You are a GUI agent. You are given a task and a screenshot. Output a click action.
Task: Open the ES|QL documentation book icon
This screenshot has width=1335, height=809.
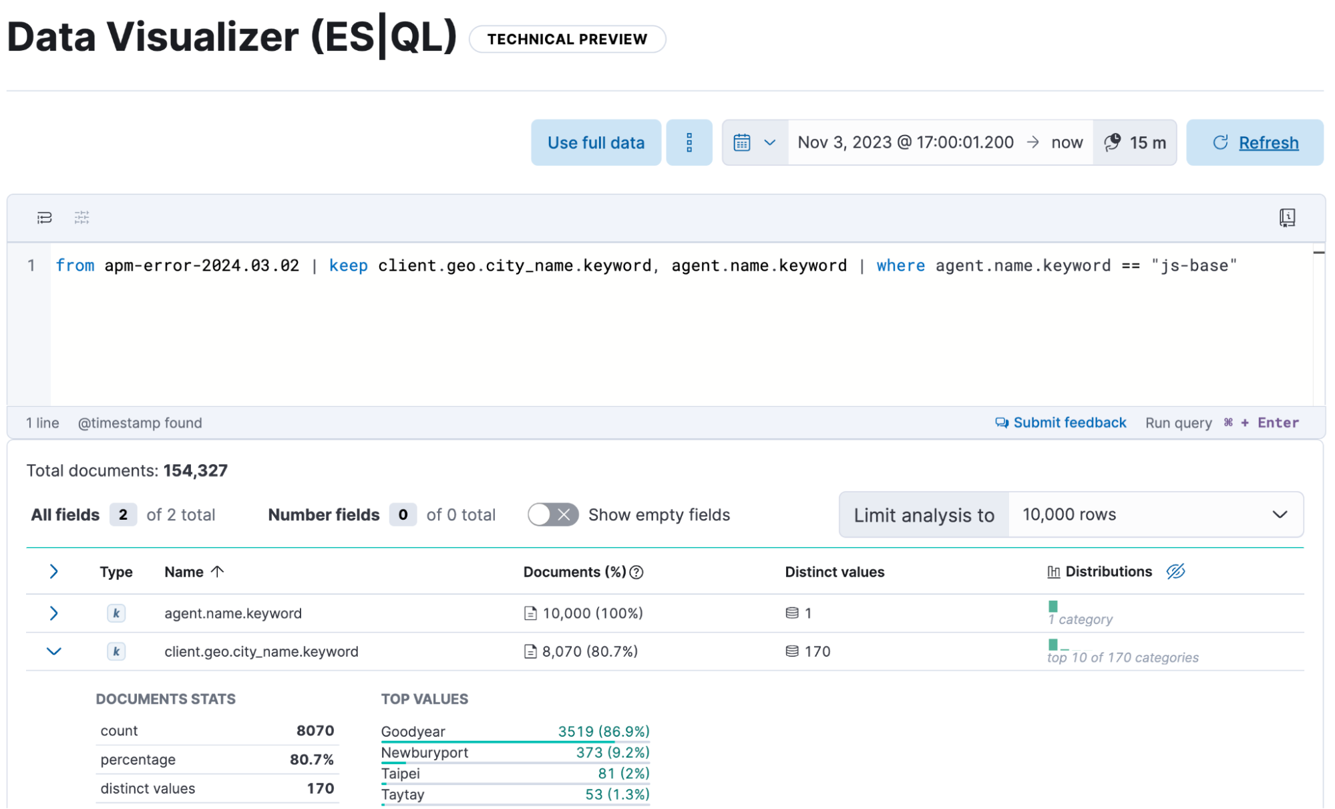click(x=1286, y=217)
